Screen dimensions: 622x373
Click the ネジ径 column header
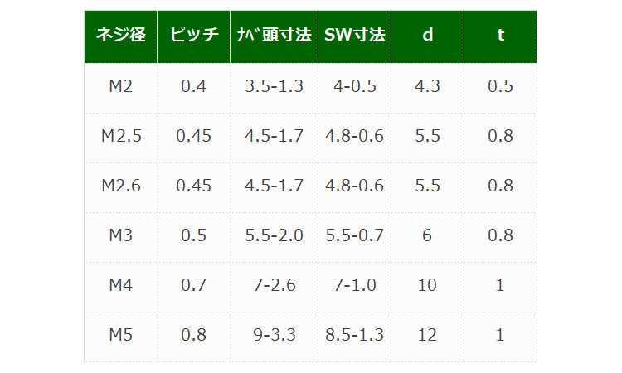click(x=120, y=36)
